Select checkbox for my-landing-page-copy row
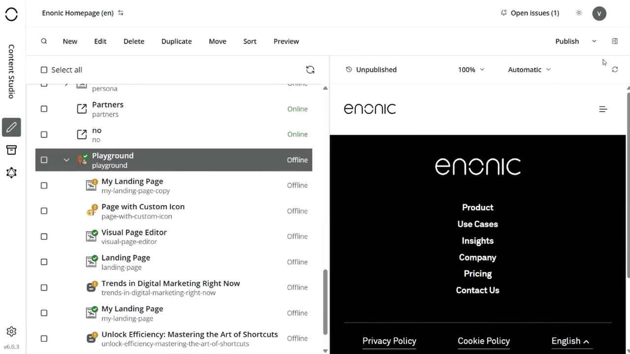 (44, 185)
